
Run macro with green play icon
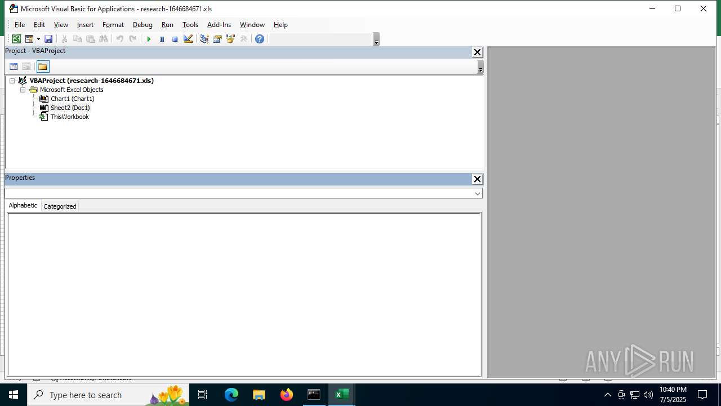pyautogui.click(x=149, y=39)
